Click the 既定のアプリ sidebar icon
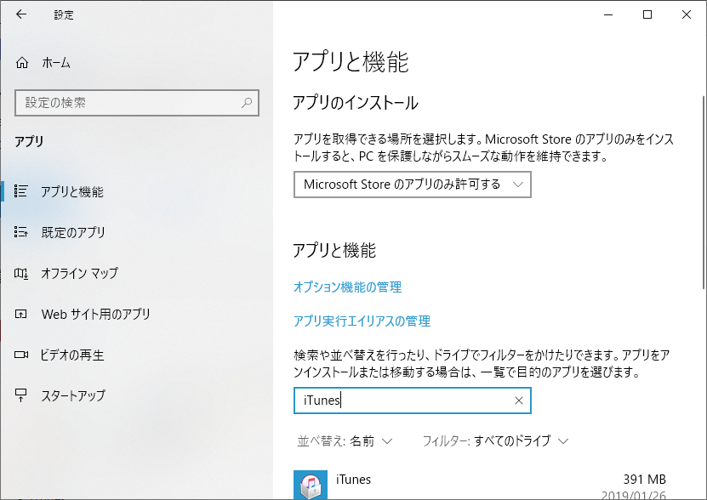 click(x=20, y=232)
